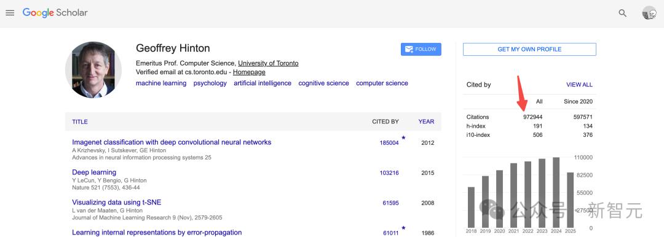Click the Google Scholar logo

(55, 13)
